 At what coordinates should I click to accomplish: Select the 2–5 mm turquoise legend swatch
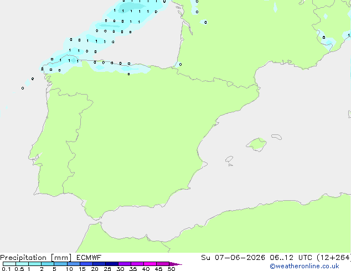(48, 264)
